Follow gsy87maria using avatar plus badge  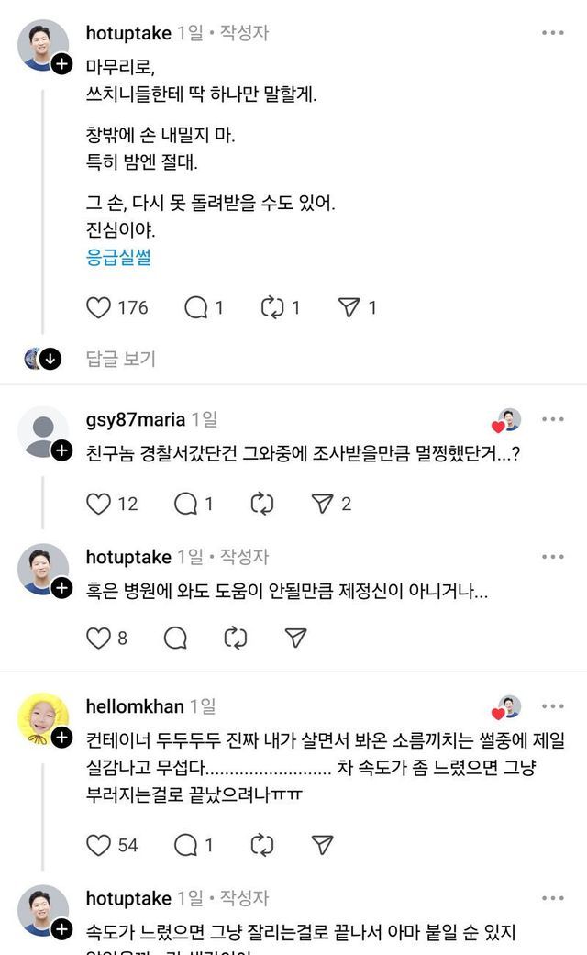(x=61, y=450)
